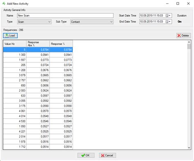This screenshot has height=161, width=194.
Task: Click Response % cell 0,0570
Action: pos(61,111)
